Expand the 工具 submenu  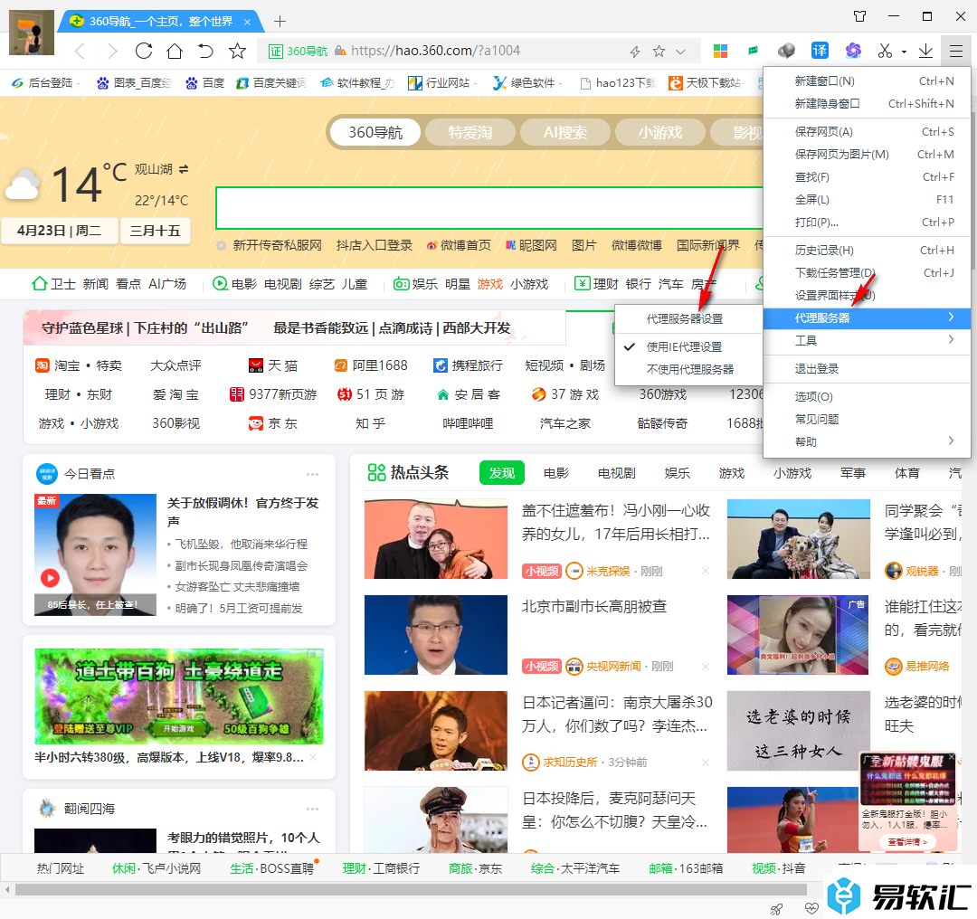coord(867,341)
